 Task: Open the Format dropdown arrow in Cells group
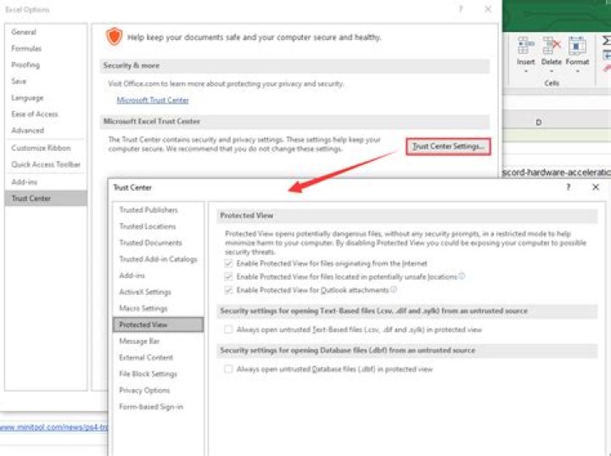point(577,71)
